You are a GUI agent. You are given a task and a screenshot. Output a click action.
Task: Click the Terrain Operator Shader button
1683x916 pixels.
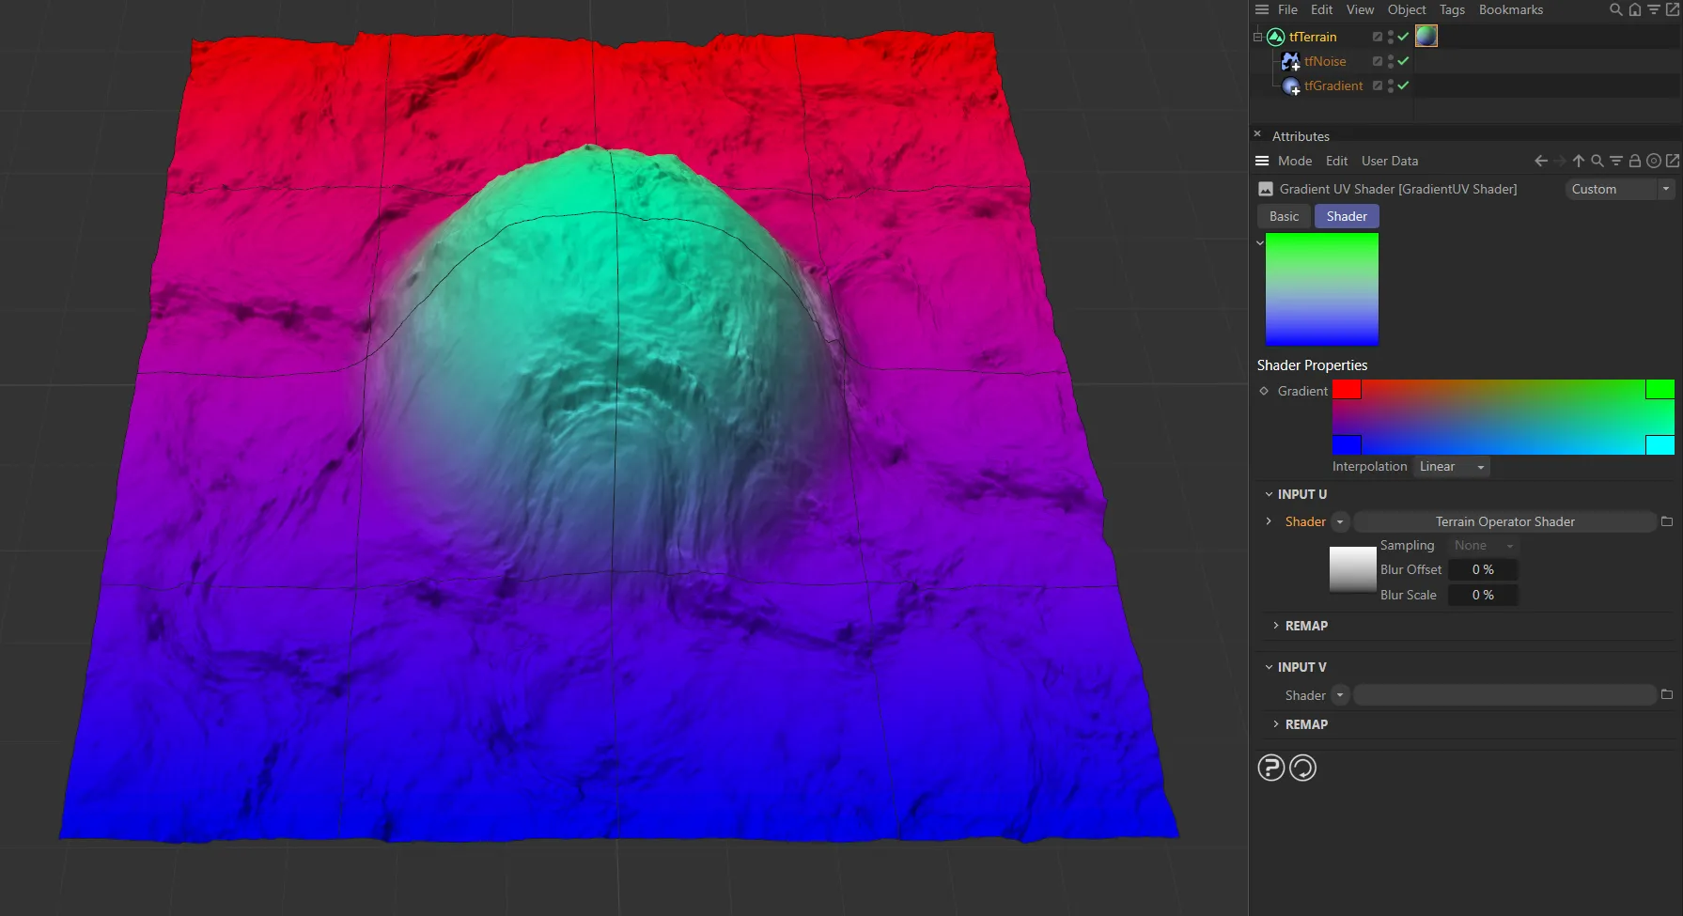(x=1504, y=521)
